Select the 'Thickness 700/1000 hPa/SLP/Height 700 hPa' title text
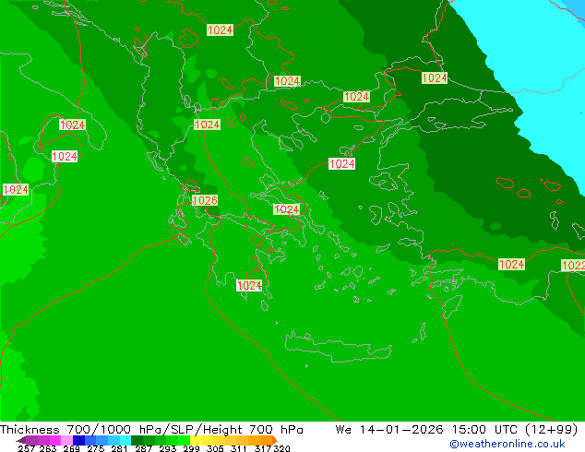The width and height of the screenshot is (585, 452). click(x=151, y=430)
